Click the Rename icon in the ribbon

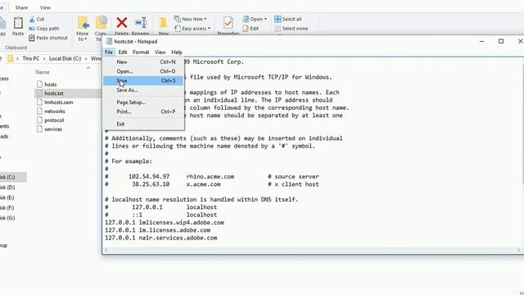pyautogui.click(x=141, y=23)
